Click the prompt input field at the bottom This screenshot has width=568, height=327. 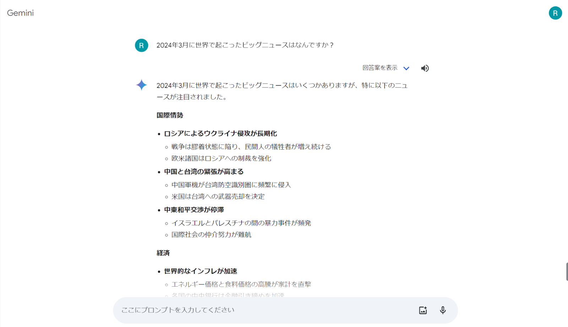coord(248,310)
